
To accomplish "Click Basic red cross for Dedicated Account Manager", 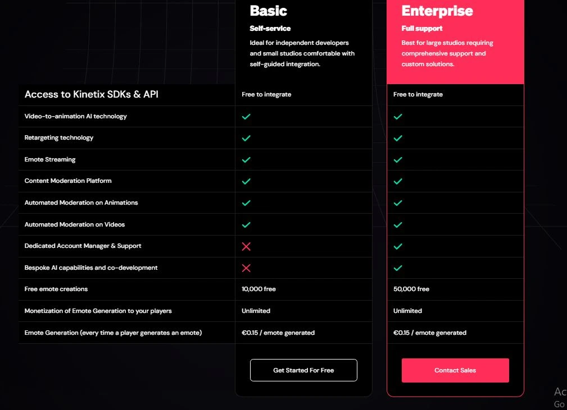I will coord(246,246).
